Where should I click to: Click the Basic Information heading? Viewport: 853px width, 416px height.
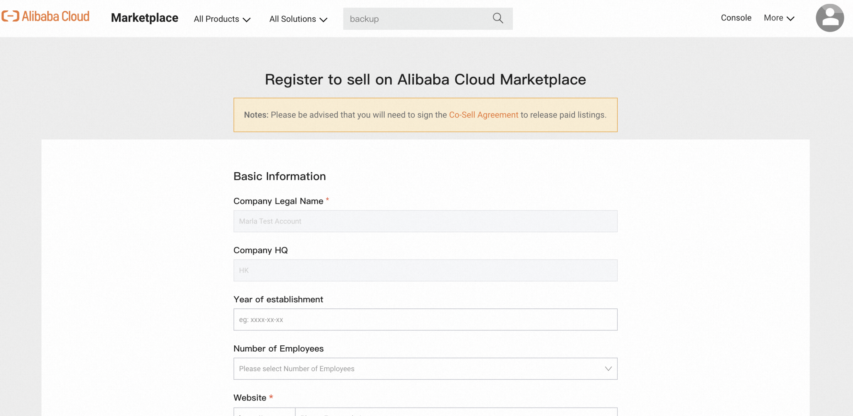279,176
